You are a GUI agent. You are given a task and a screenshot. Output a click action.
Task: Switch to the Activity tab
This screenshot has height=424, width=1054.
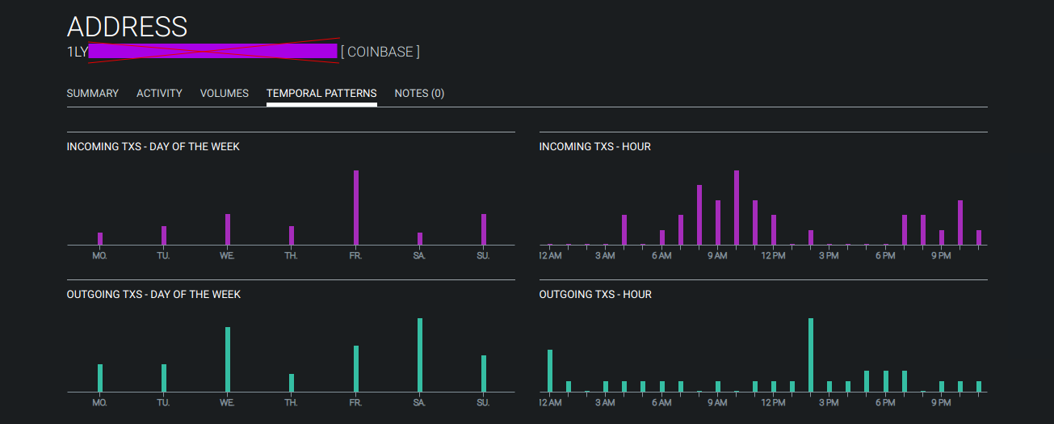pos(159,94)
